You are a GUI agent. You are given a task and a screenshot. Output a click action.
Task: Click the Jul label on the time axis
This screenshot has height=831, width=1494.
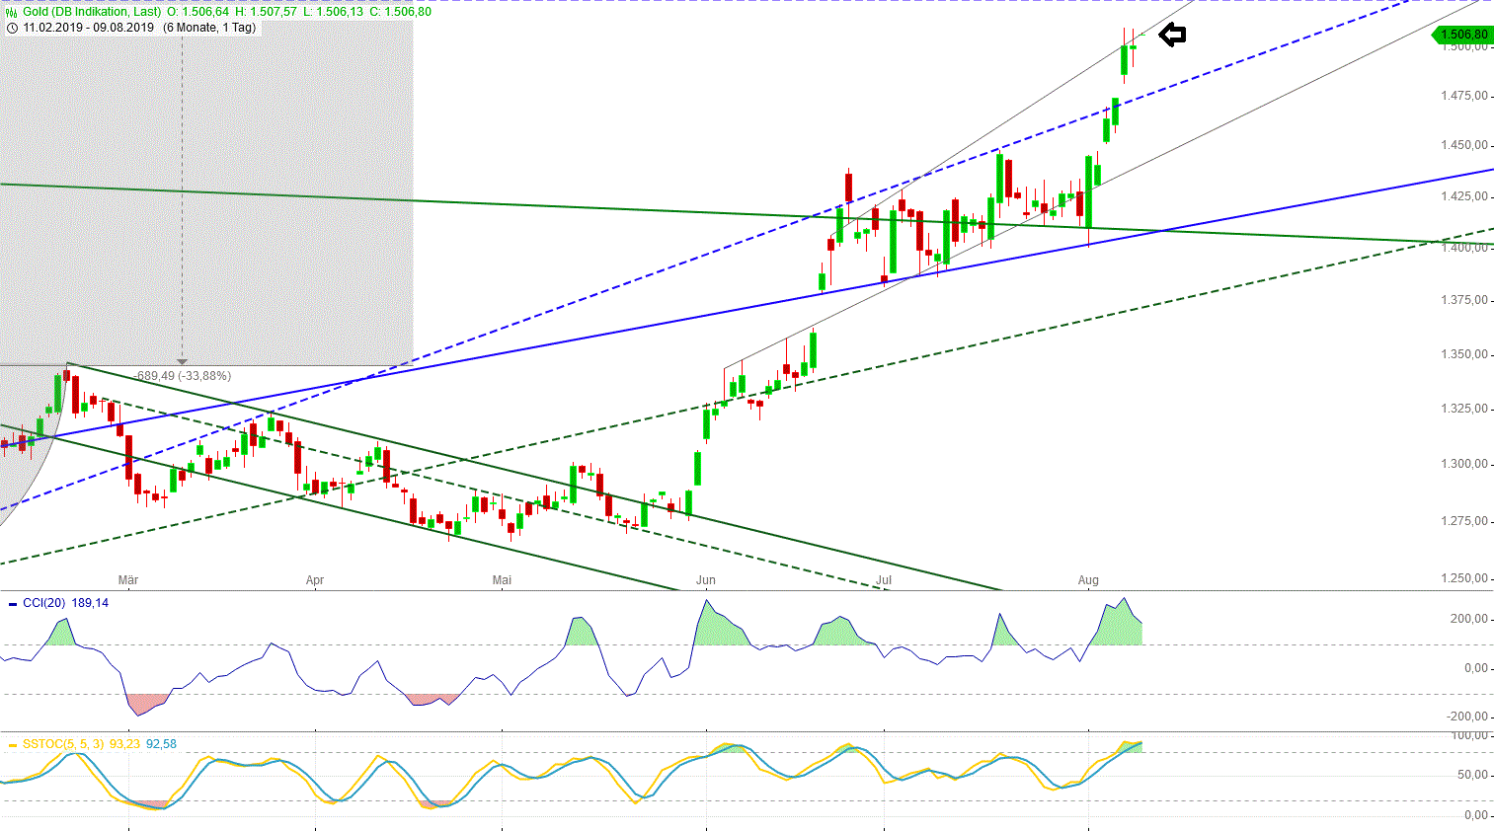(x=884, y=580)
